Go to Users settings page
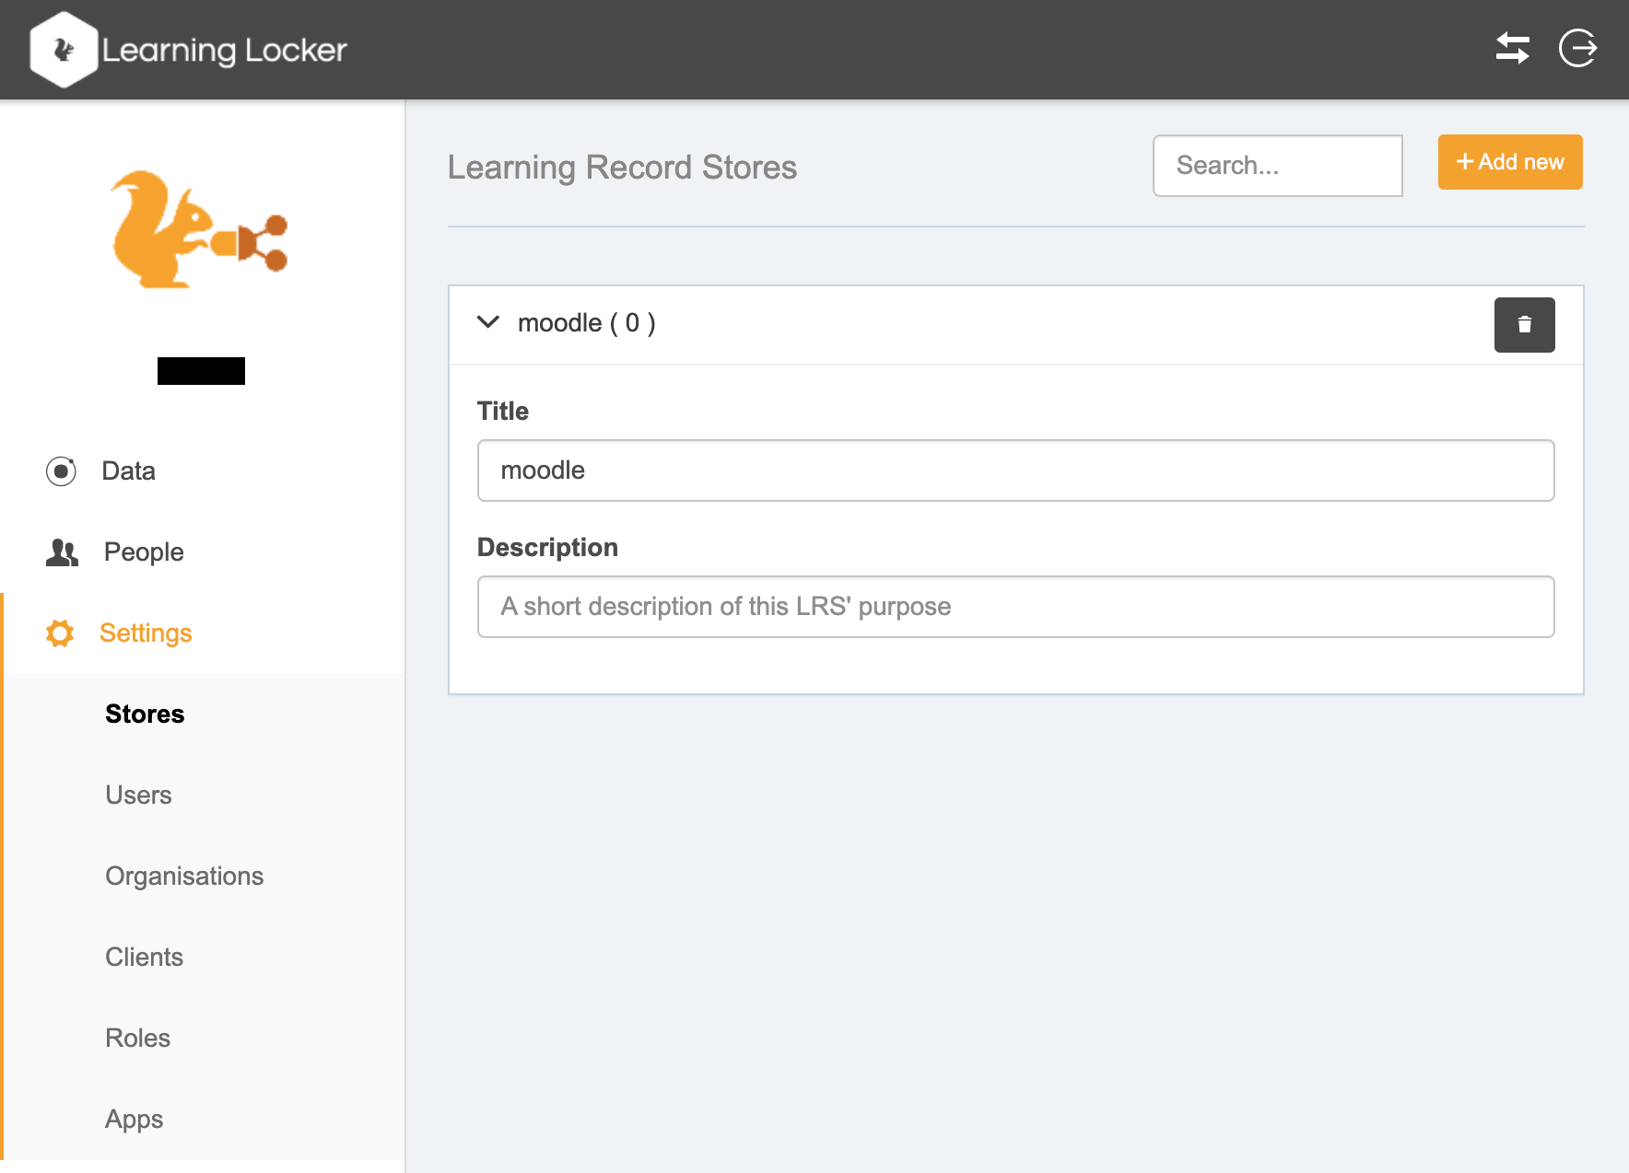The width and height of the screenshot is (1629, 1173). pyautogui.click(x=138, y=796)
